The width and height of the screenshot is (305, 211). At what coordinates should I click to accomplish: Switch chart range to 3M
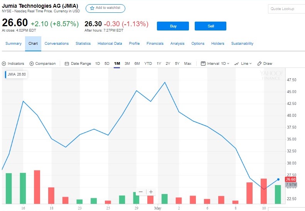(x=127, y=64)
